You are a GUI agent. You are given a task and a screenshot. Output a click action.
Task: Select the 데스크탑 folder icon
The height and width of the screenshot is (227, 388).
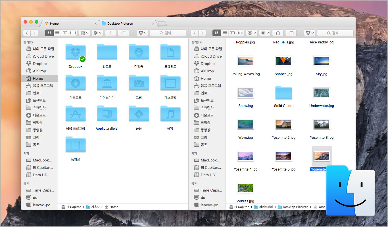pos(170,83)
